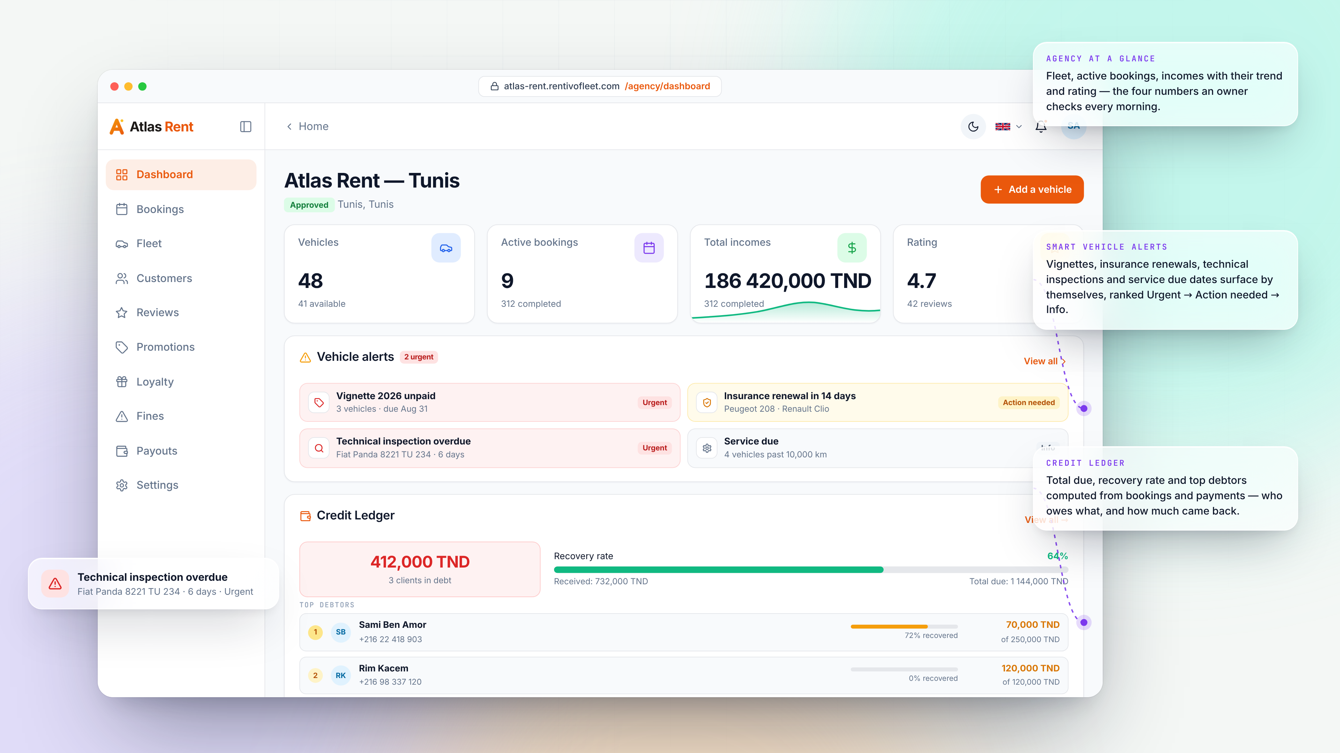Open debtor row Rim Kacem

[x=684, y=675]
